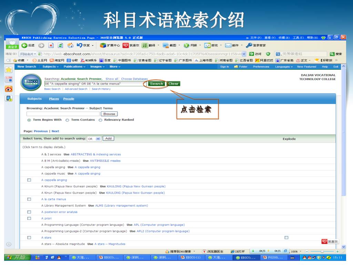Image resolution: width=353 pixels, height=265 pixels.
Task: Click the grey Forward arrow icon
Action: pyautogui.click(x=41, y=46)
